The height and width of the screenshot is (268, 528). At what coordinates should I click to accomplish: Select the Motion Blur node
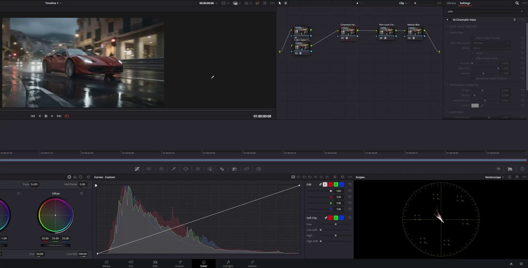[x=414, y=31]
